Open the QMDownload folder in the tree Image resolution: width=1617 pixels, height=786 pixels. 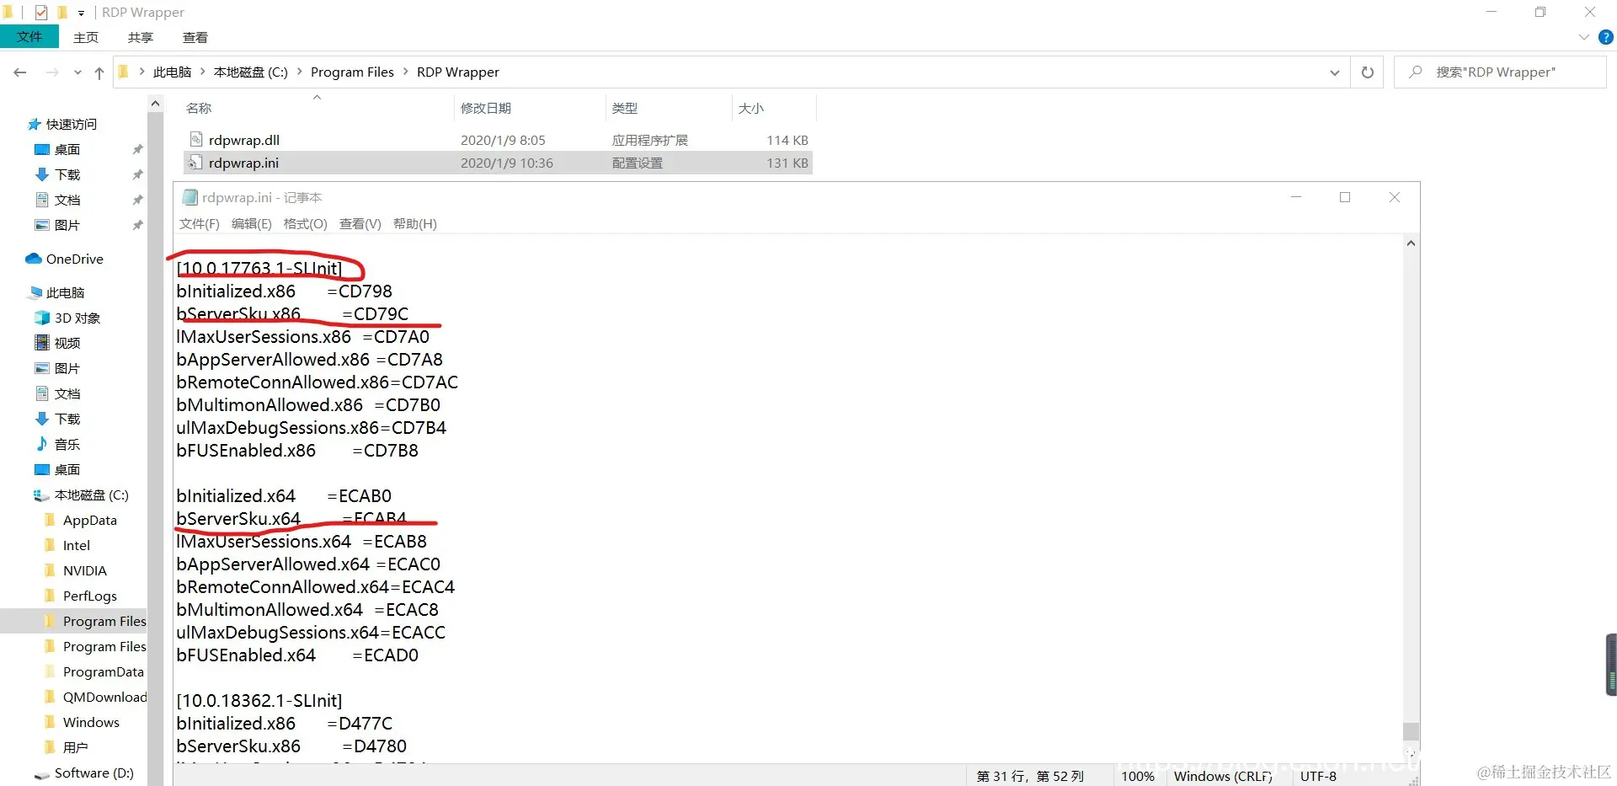pyautogui.click(x=104, y=697)
